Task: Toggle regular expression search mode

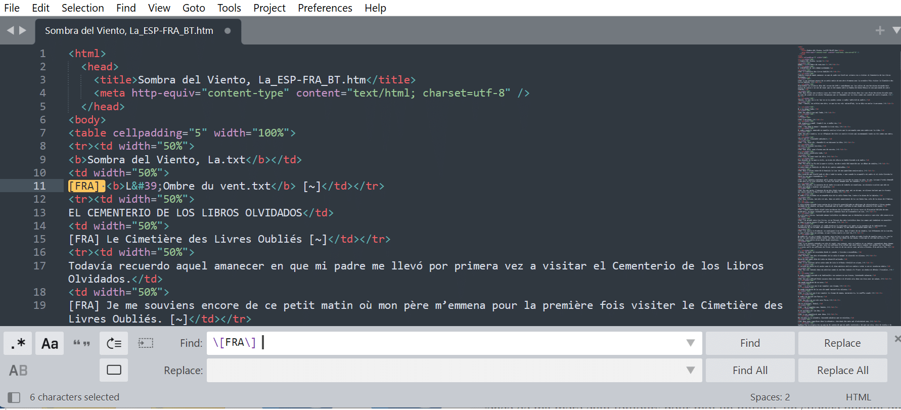Action: pos(18,343)
